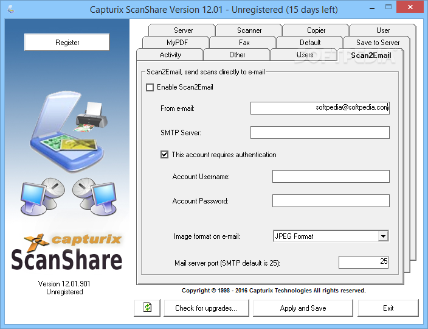The width and height of the screenshot is (428, 329).
Task: Open the Activity tab
Action: click(x=170, y=55)
